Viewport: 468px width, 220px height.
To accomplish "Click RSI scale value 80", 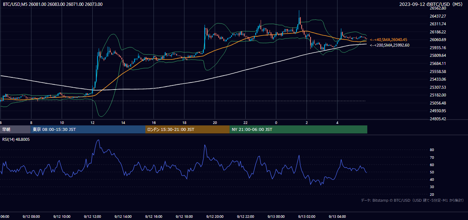I will [x=432, y=150].
